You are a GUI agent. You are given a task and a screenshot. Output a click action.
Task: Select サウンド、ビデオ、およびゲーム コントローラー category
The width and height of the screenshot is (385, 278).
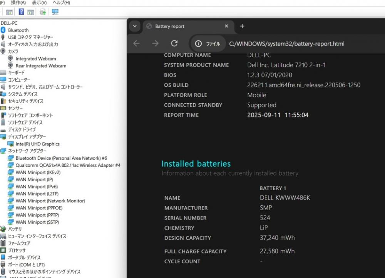click(45, 87)
